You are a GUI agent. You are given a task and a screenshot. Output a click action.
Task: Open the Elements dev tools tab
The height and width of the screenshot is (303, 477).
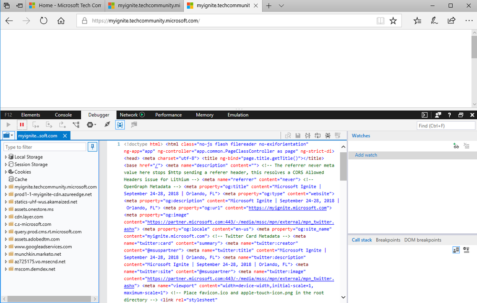[31, 115]
